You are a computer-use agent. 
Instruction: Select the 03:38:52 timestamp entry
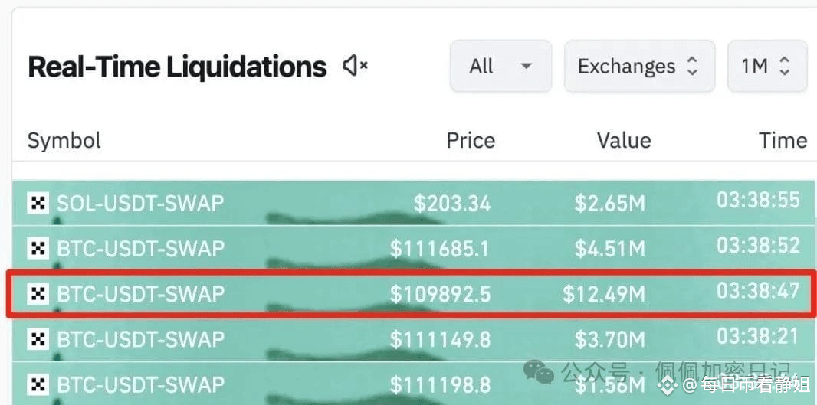coord(758,245)
